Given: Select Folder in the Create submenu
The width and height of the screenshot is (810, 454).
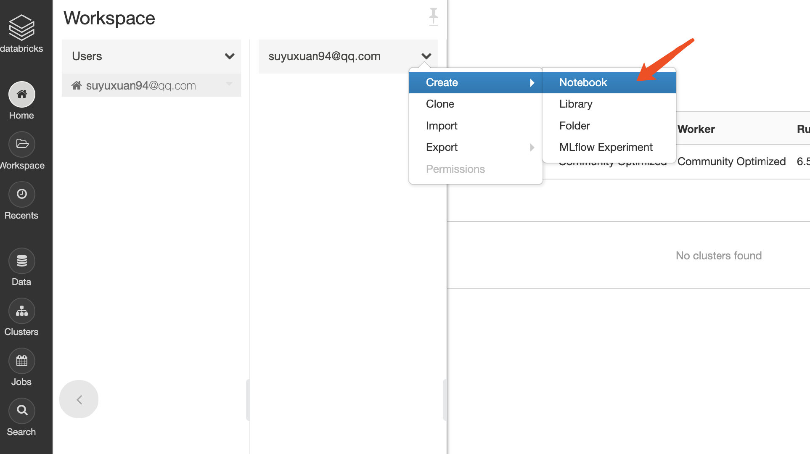Looking at the screenshot, I should click(x=574, y=126).
